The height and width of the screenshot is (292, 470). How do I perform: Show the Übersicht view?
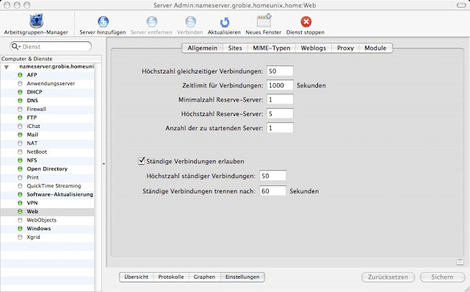pyautogui.click(x=137, y=277)
